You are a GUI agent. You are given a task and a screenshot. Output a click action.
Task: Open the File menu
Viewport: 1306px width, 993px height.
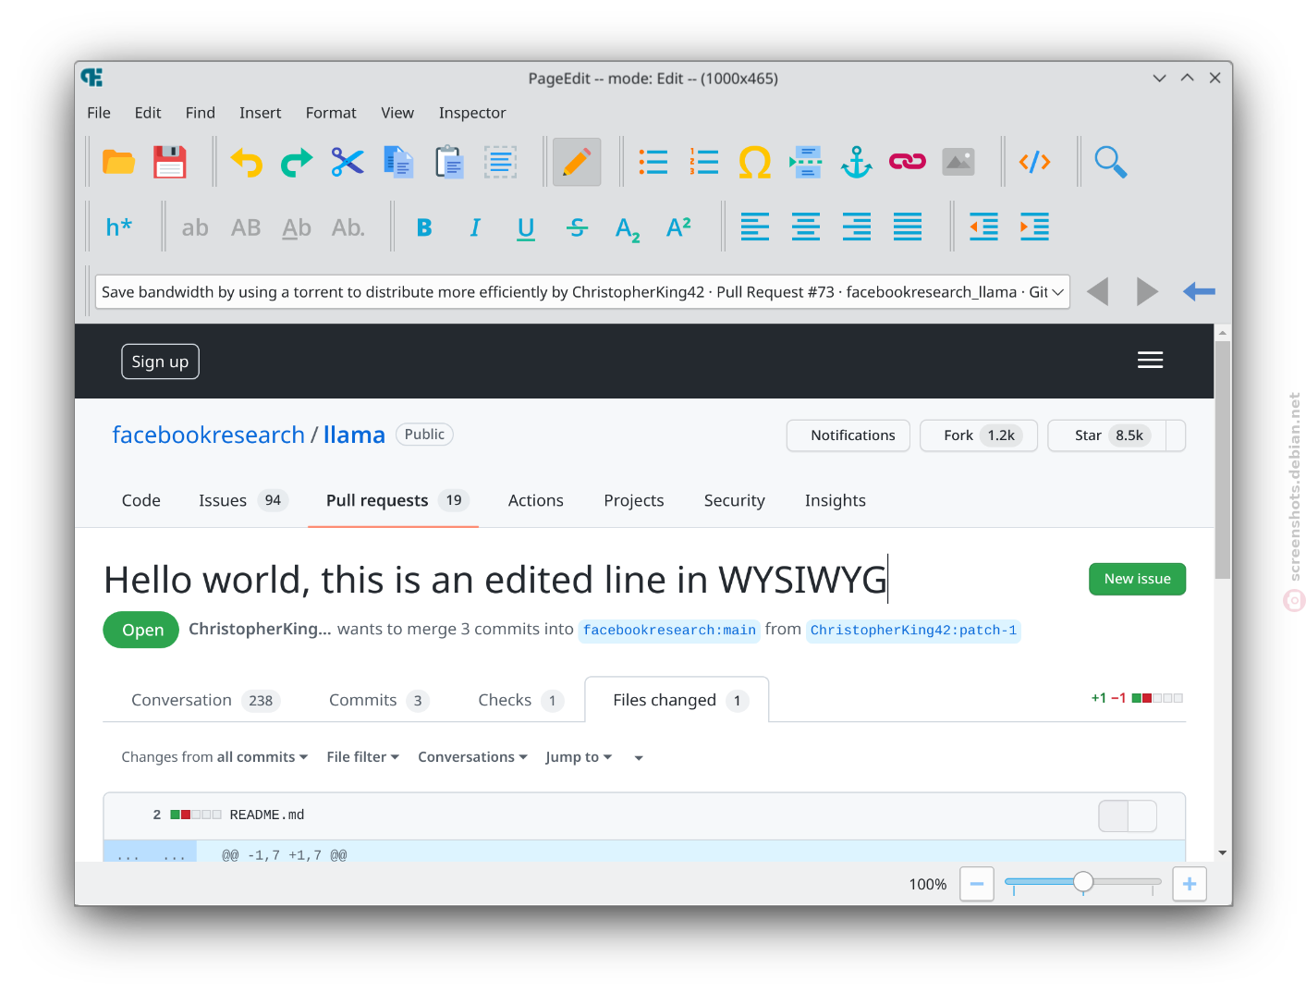(99, 113)
